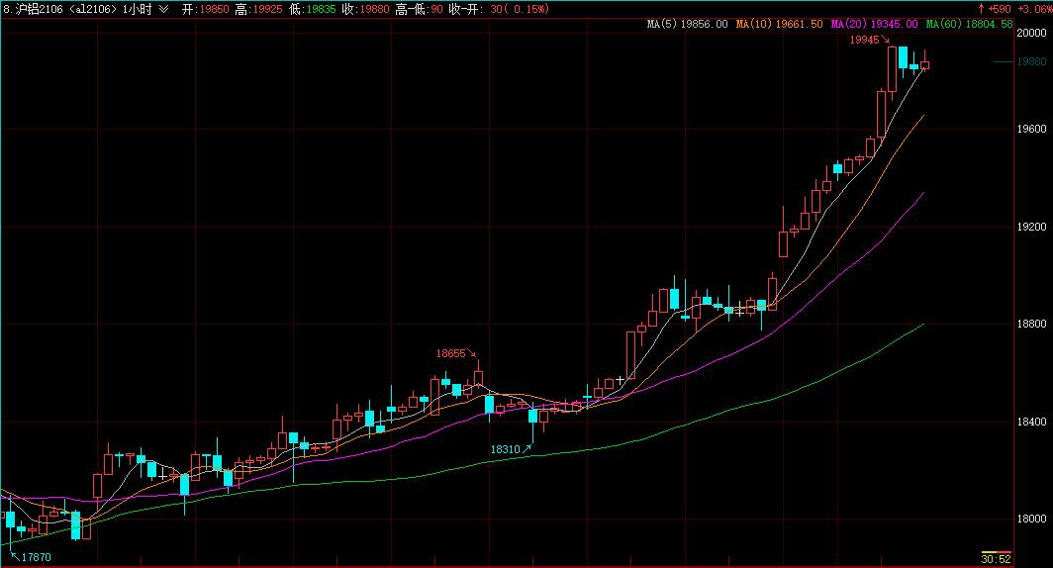The image size is (1053, 568).
Task: Click the 19945 high price marker
Action: coord(864,41)
